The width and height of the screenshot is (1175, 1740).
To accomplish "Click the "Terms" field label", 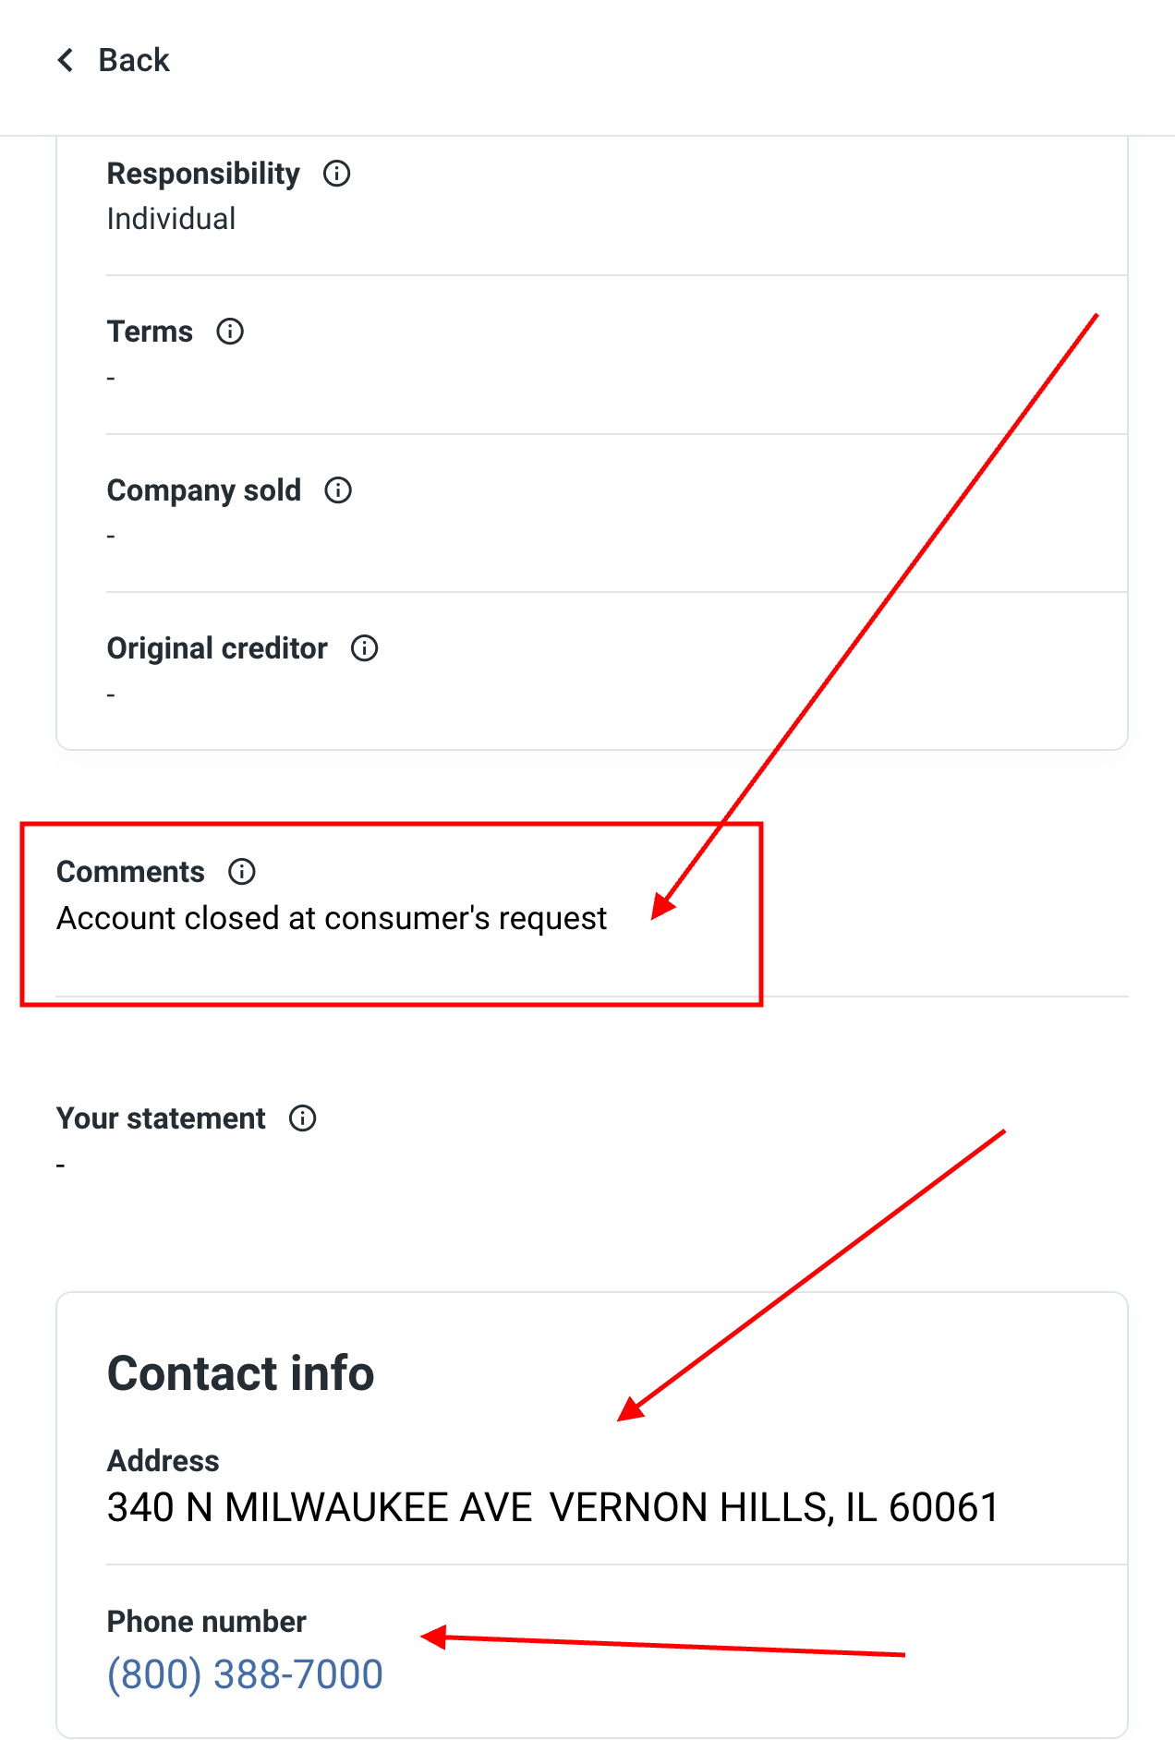I will tap(150, 332).
